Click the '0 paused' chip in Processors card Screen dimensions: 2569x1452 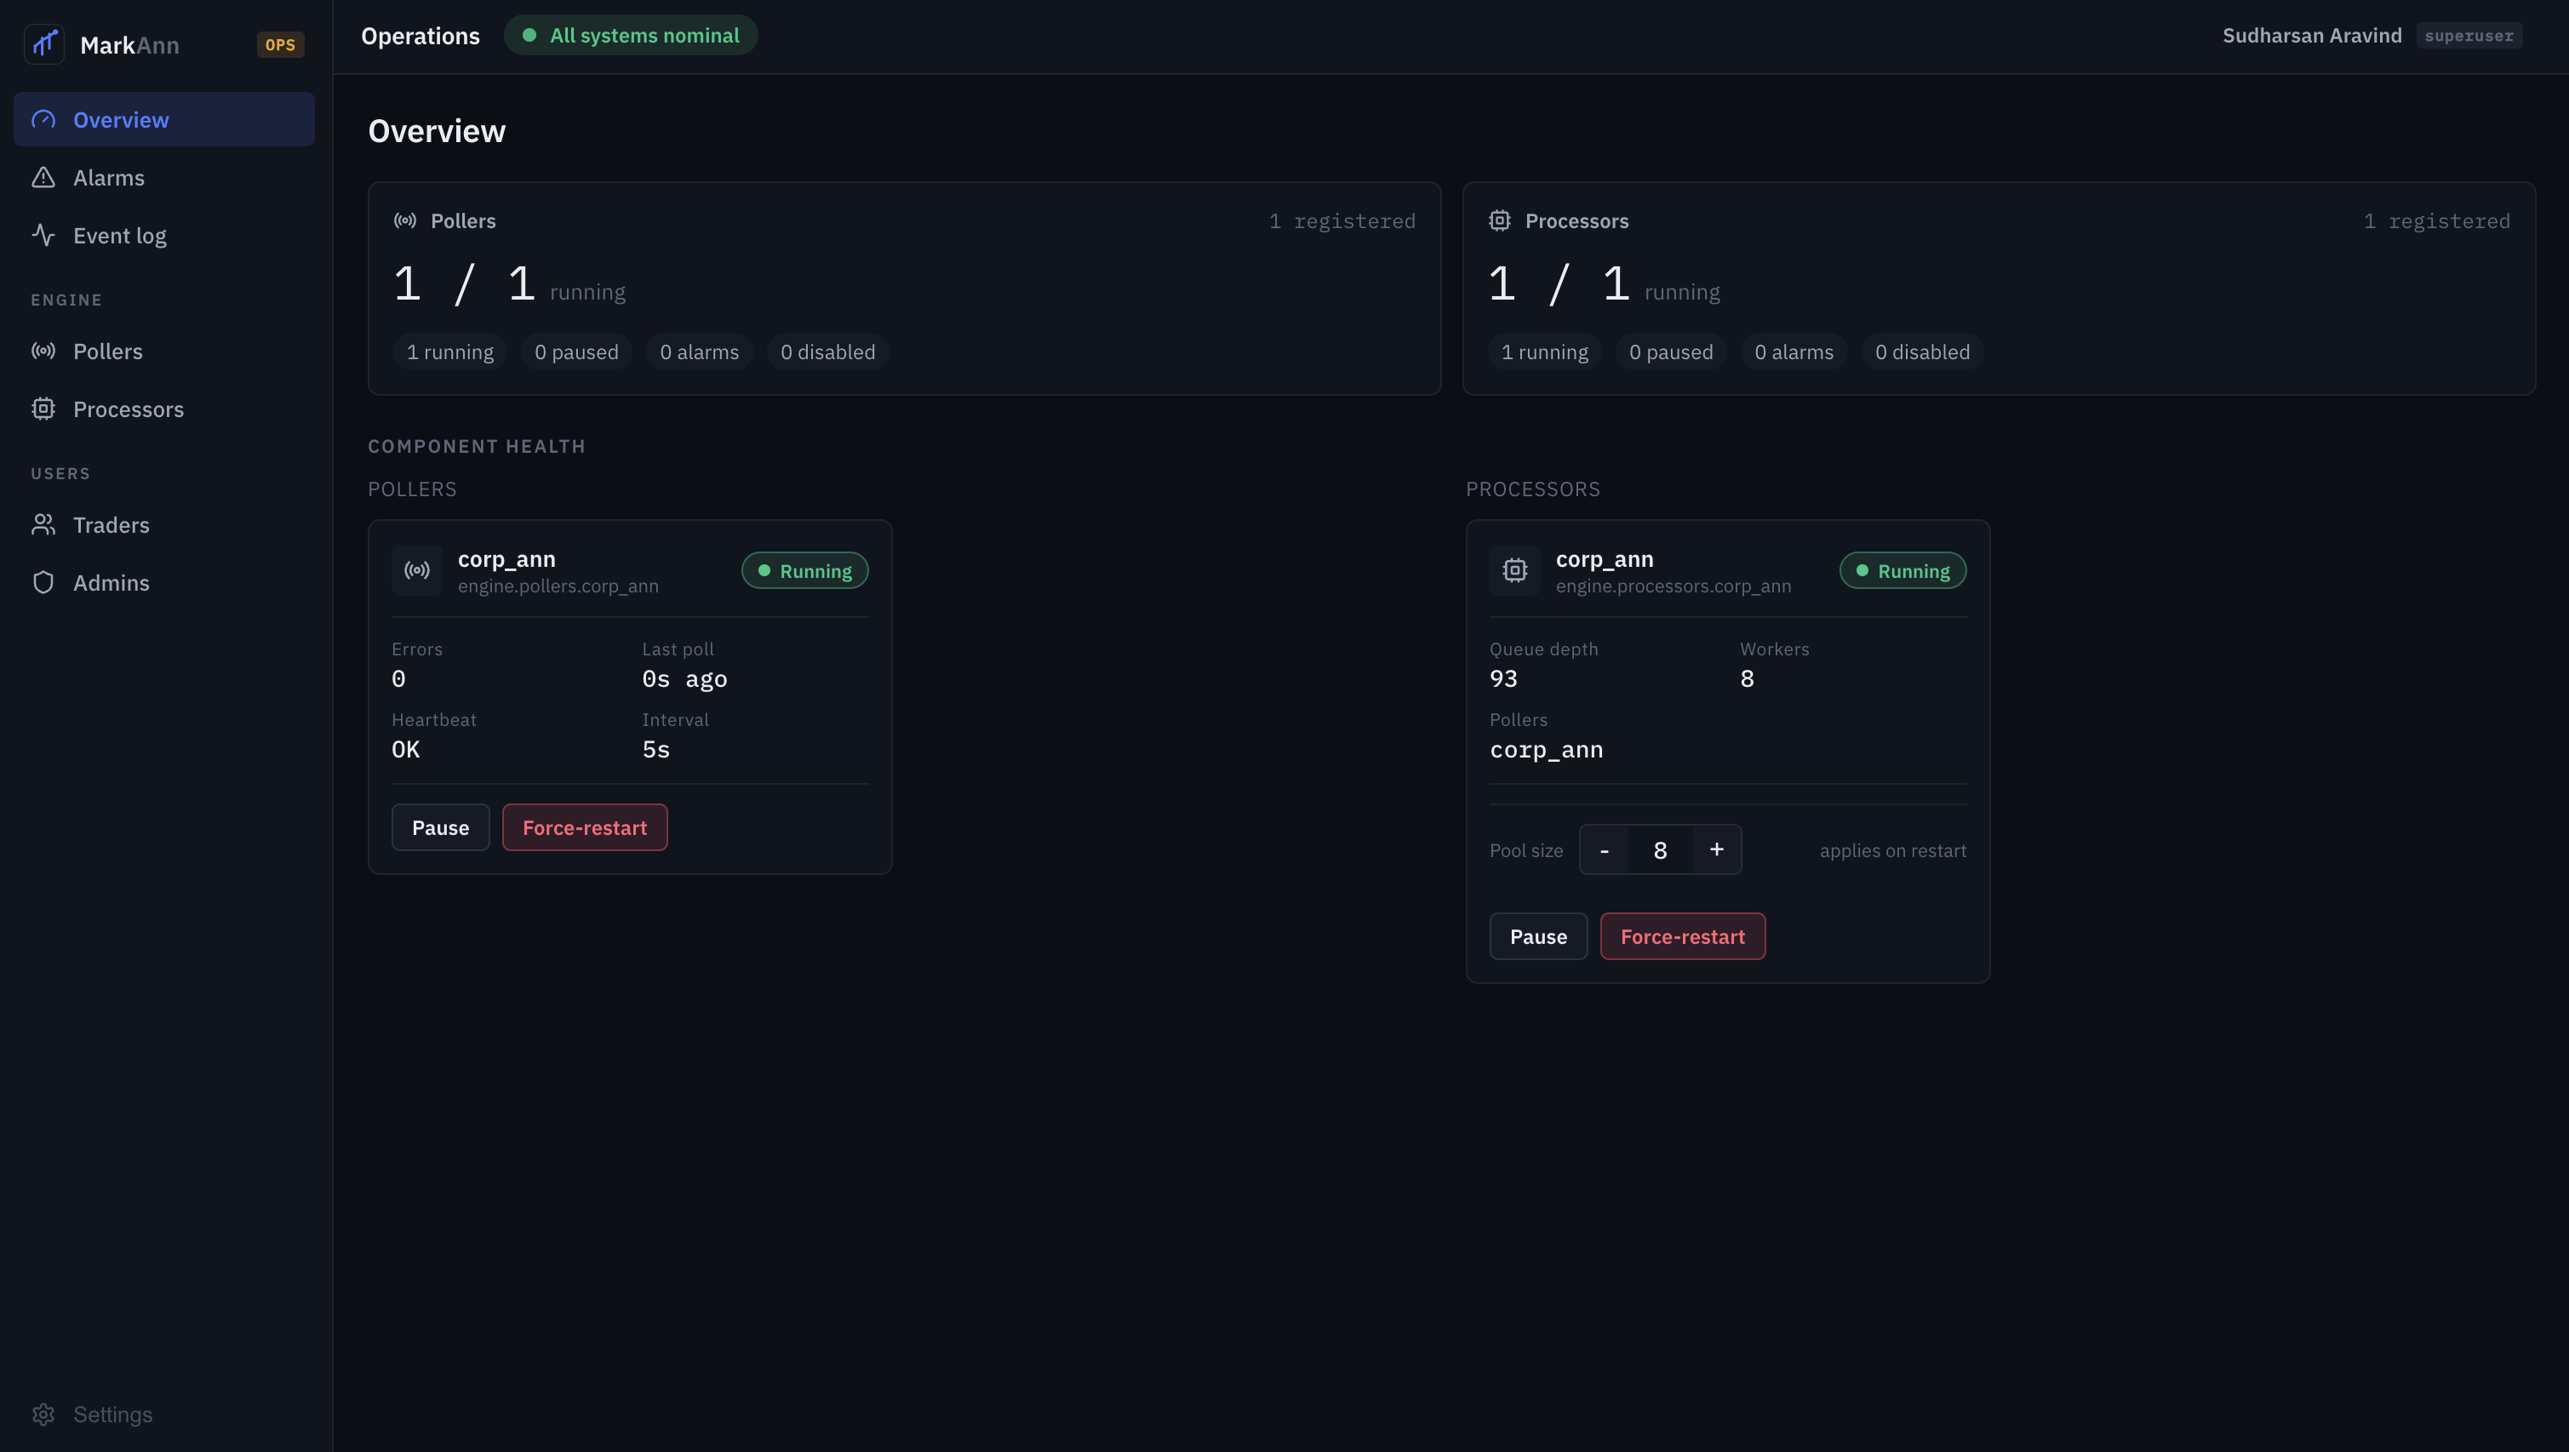click(x=1672, y=352)
